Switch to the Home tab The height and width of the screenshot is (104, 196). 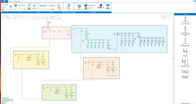tap(10, 1)
